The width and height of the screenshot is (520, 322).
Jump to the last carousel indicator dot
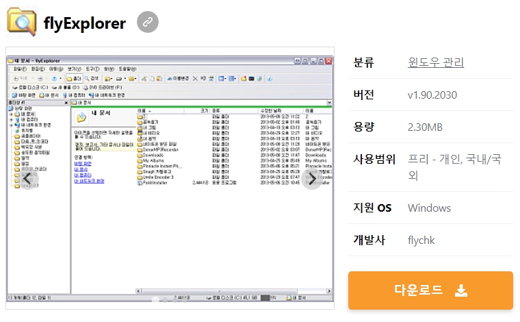pos(184,300)
